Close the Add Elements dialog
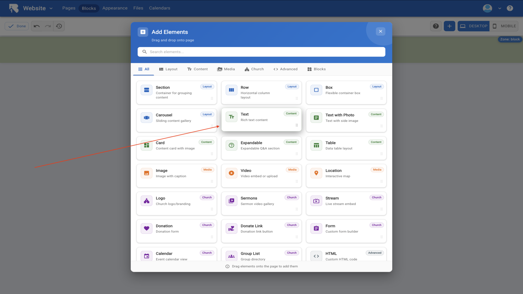 tap(381, 31)
